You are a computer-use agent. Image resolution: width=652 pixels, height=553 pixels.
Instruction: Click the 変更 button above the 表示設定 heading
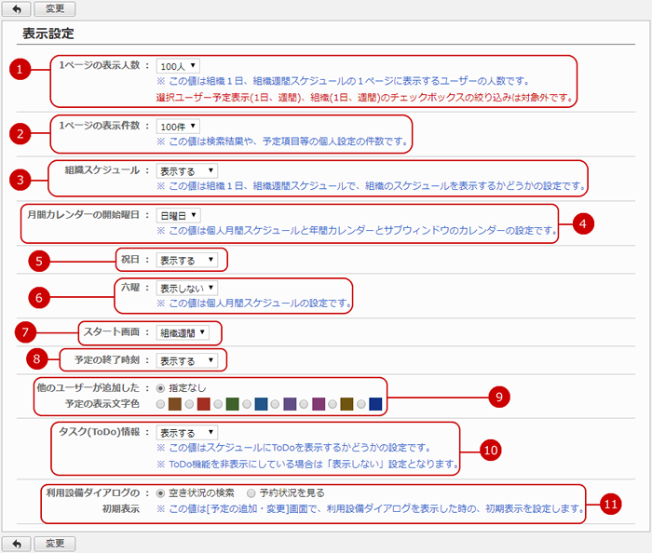(54, 8)
